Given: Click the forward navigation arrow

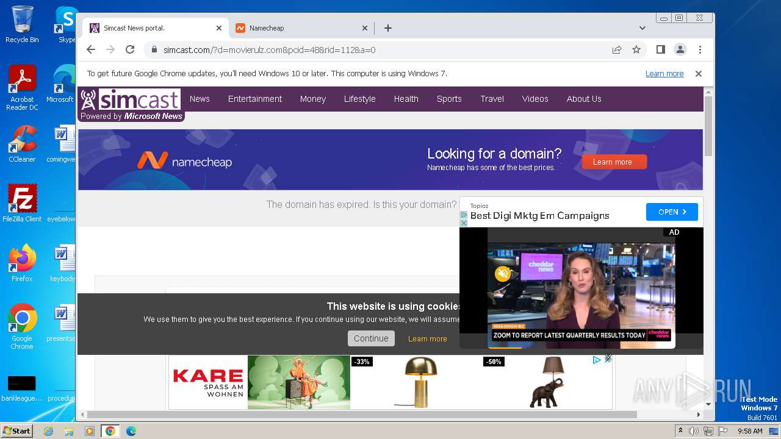Looking at the screenshot, I should [110, 49].
